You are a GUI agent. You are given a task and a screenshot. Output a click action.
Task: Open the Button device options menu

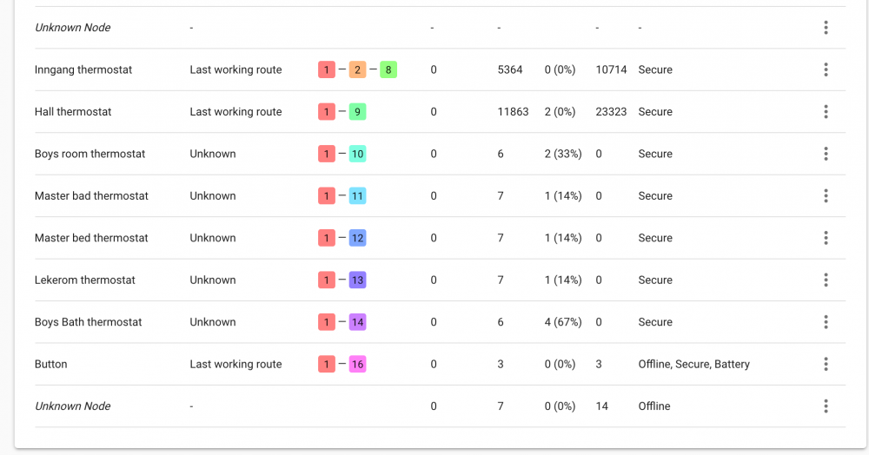826,364
